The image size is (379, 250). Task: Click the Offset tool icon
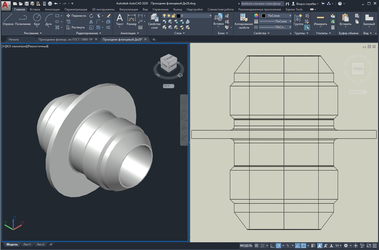click(x=108, y=27)
